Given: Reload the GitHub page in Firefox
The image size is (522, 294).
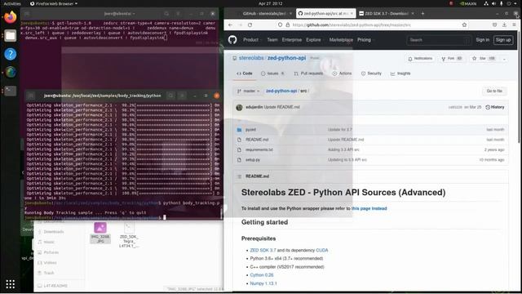Looking at the screenshot, I should tap(250, 24).
